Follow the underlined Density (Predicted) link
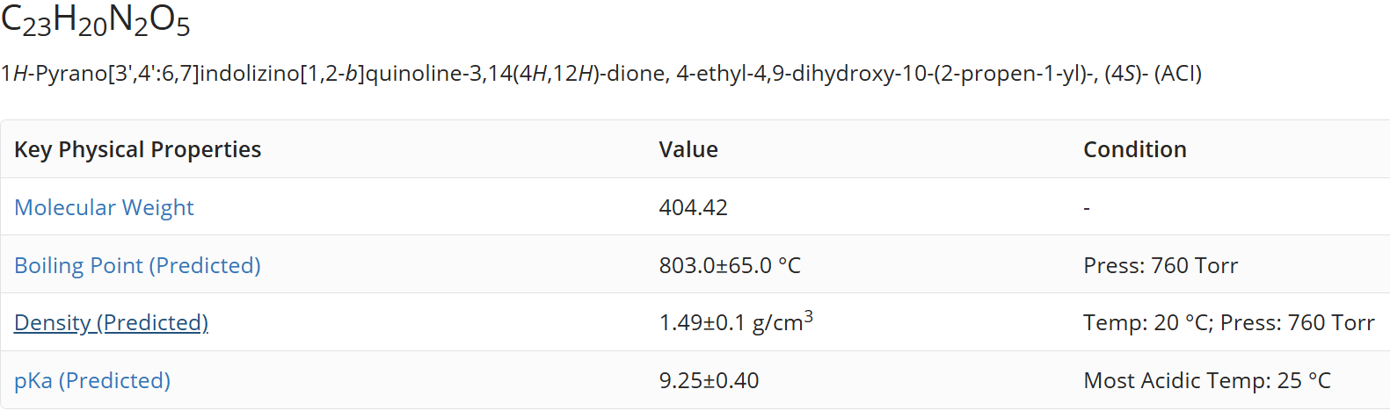This screenshot has height=418, width=1390. click(111, 322)
